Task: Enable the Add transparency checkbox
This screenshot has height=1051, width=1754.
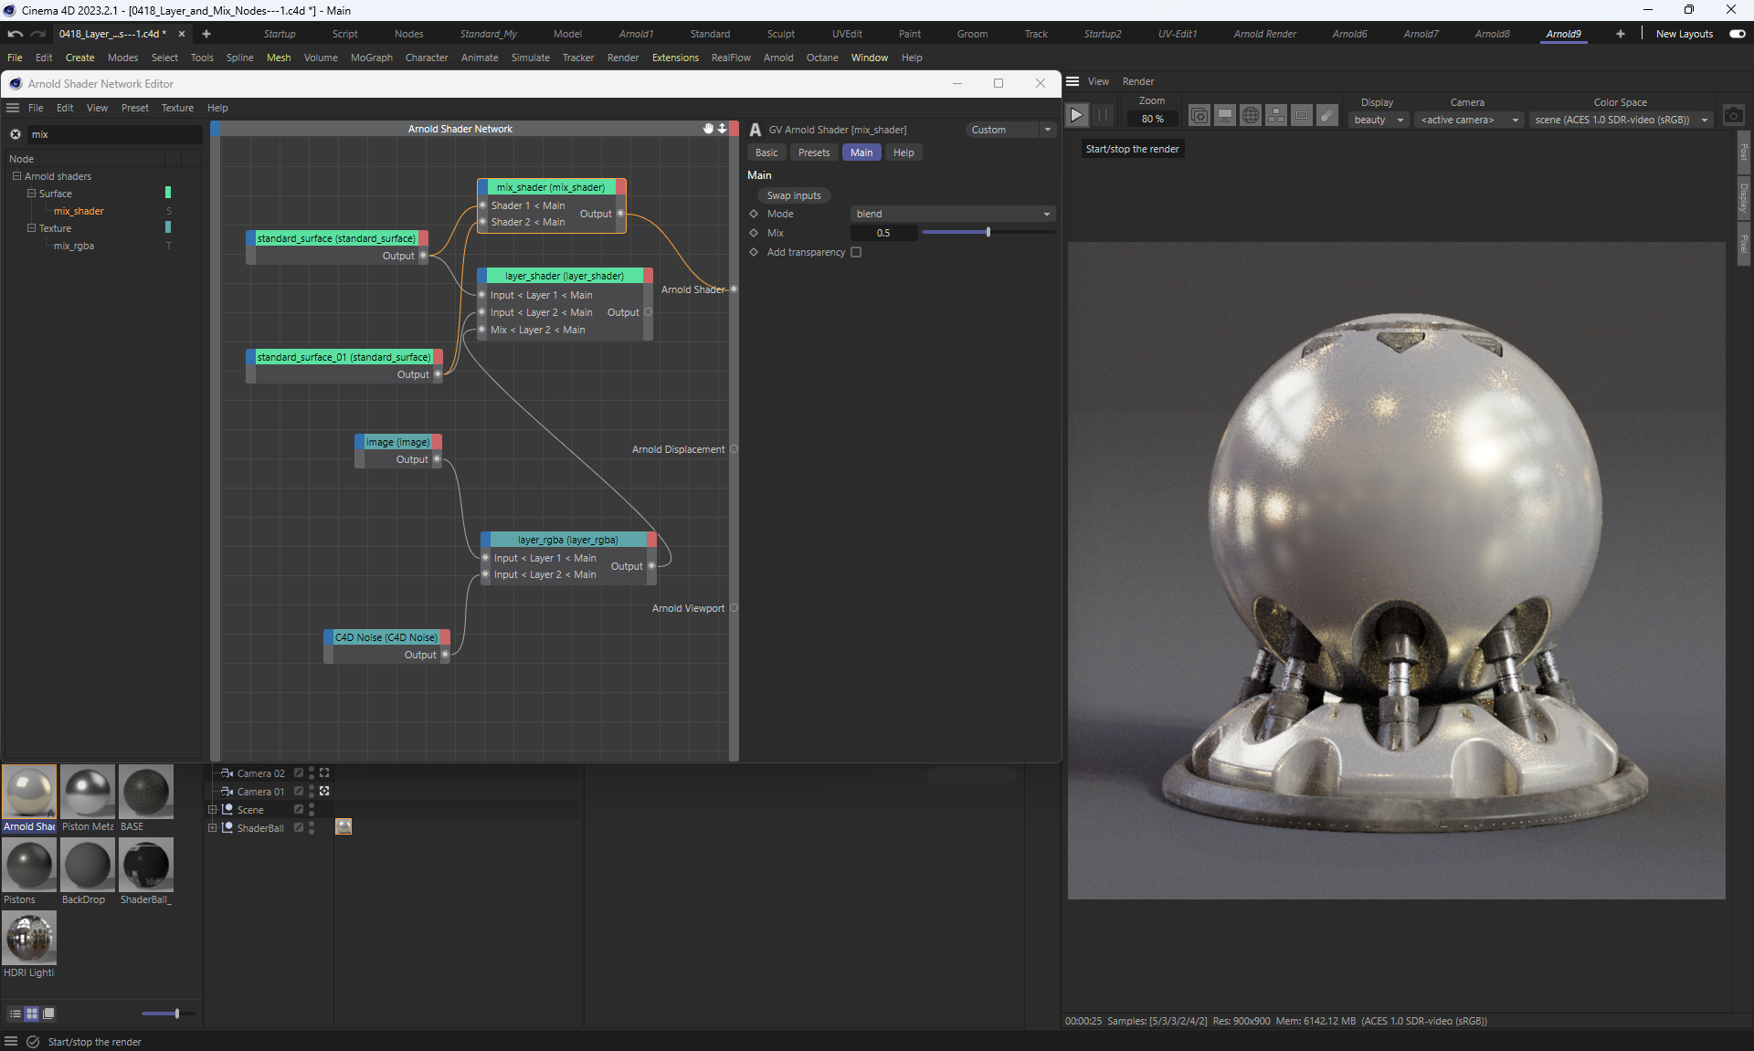Action: click(856, 252)
